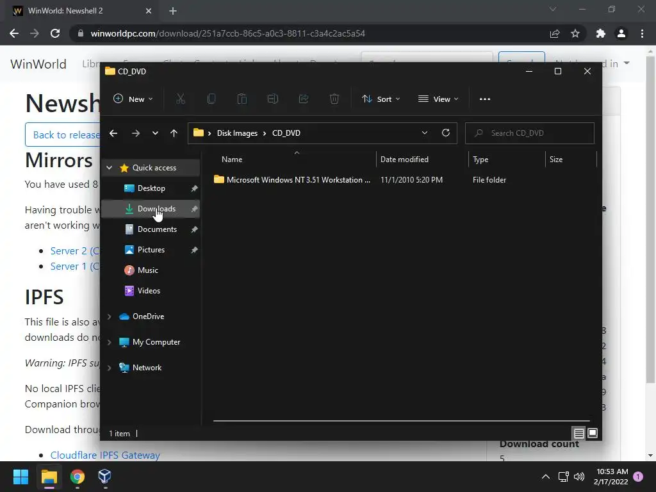Refresh the CD_DVD folder
This screenshot has height=492, width=656.
(446, 133)
